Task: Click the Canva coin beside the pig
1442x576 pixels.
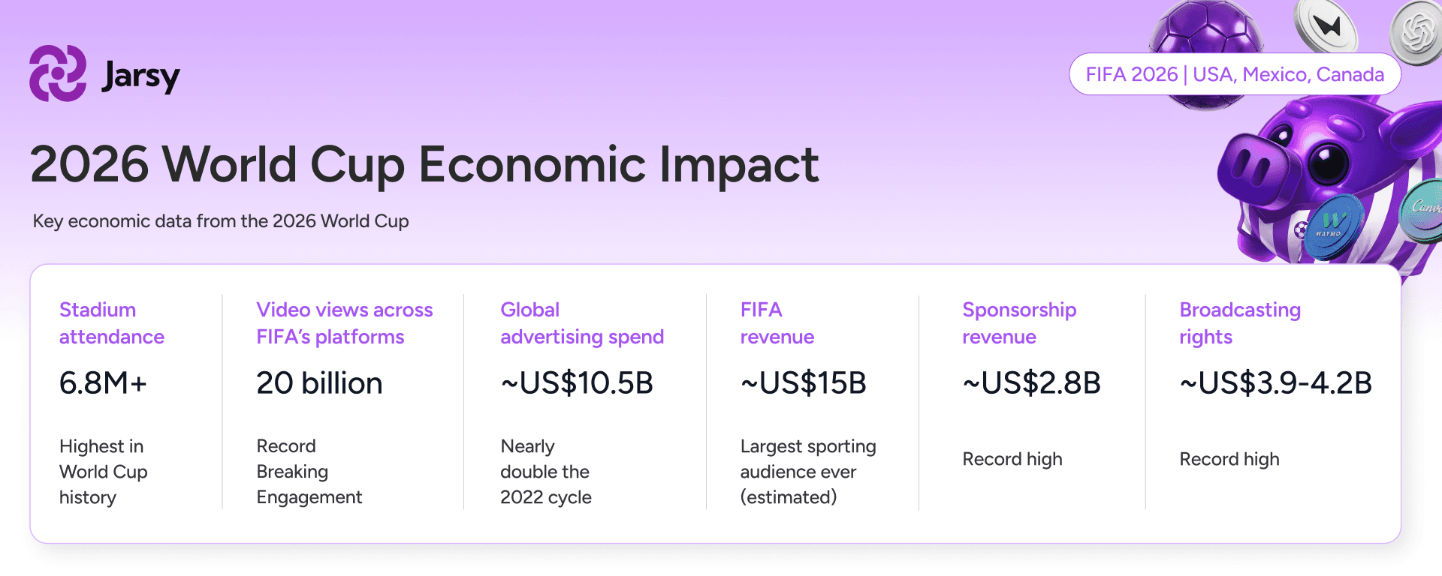Action: pyautogui.click(x=1422, y=211)
